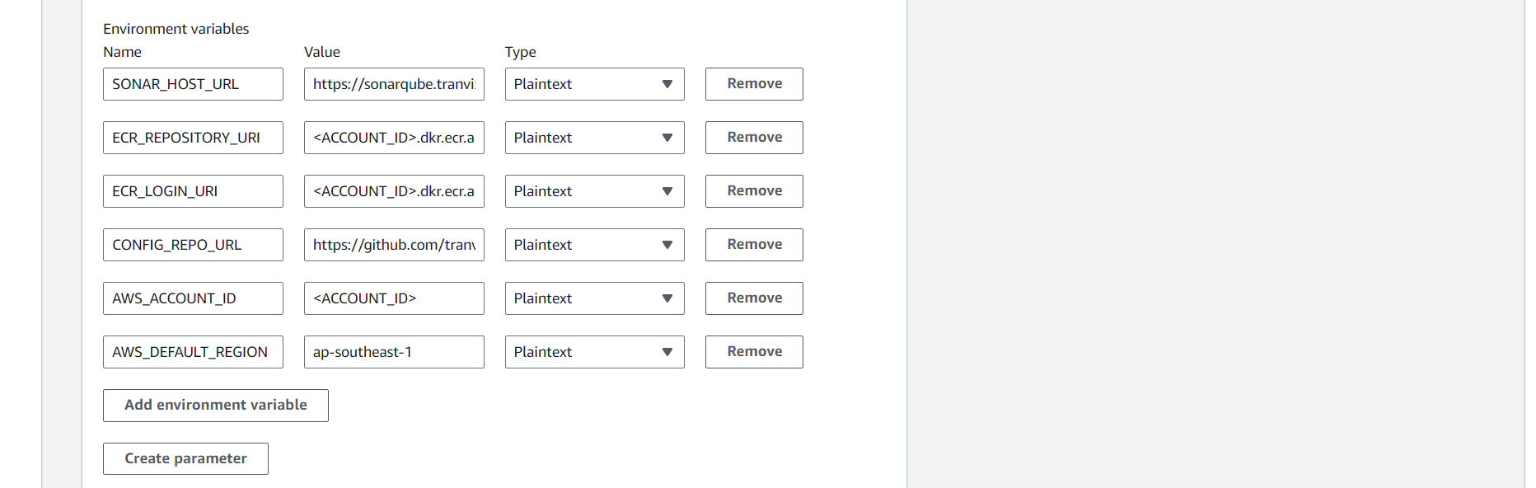
Task: Select the SONAR_HOST_URL name field
Action: [x=192, y=83]
